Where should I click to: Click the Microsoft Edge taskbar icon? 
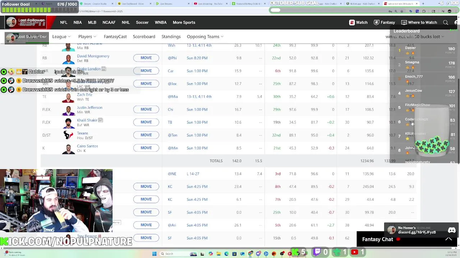[x=226, y=254]
